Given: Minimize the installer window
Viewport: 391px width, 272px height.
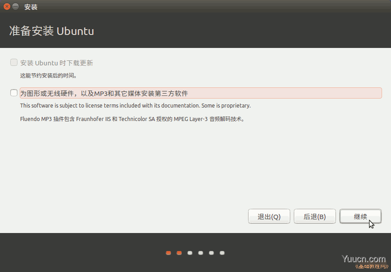Looking at the screenshot, I should click(x=16, y=6).
